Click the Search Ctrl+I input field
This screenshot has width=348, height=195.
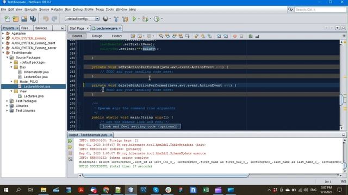[x=320, y=10]
